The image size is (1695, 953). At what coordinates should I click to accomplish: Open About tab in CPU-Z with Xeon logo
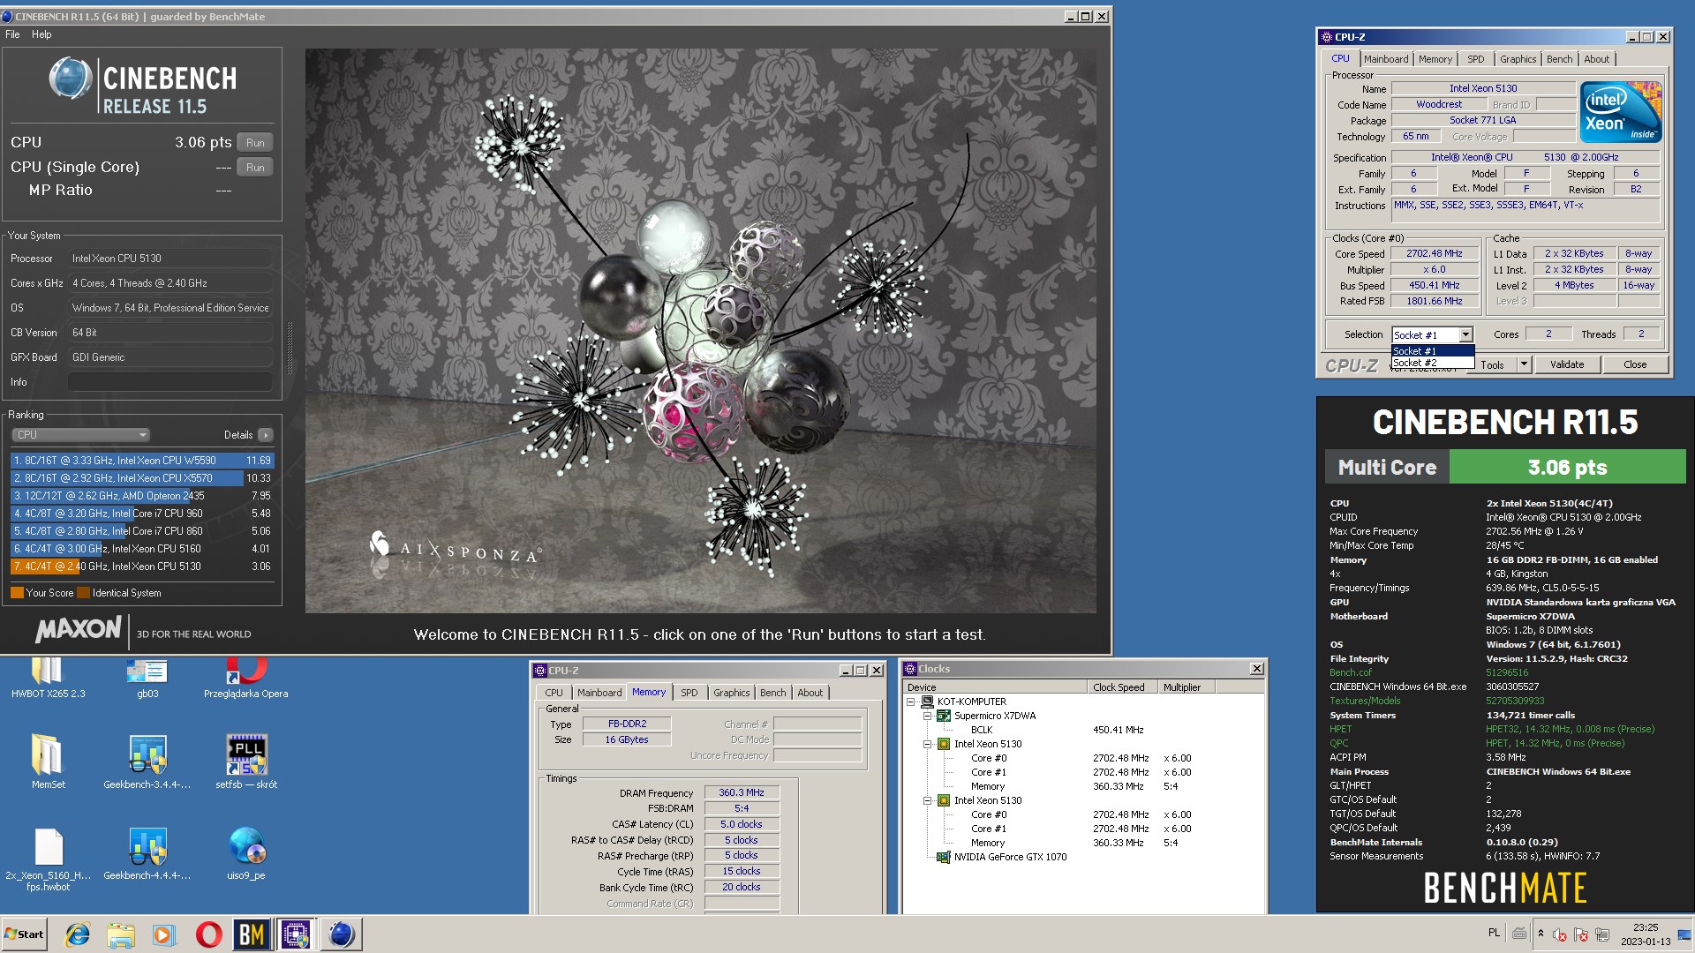[1596, 59]
